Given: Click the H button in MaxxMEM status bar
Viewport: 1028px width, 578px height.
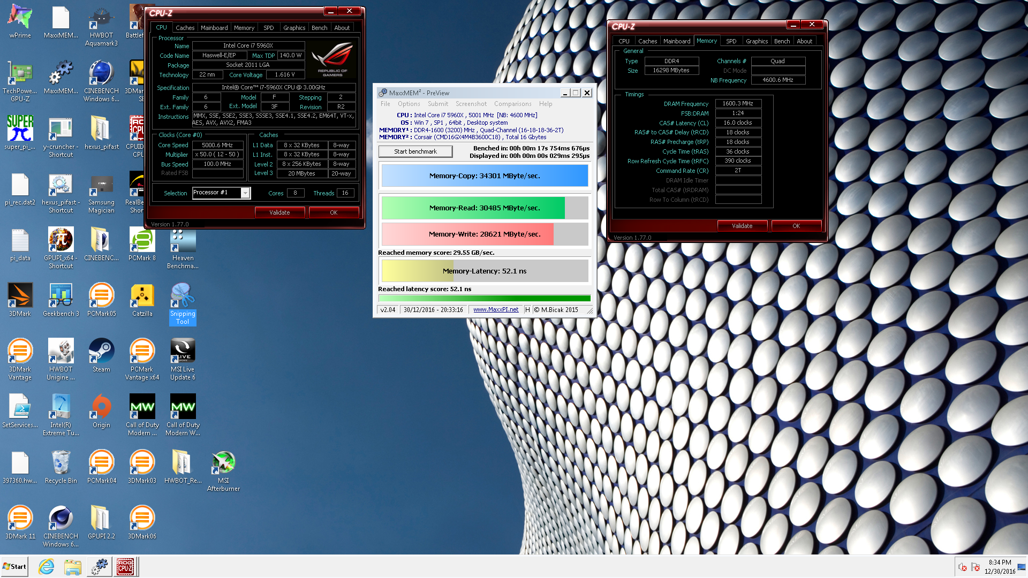Looking at the screenshot, I should [x=527, y=310].
